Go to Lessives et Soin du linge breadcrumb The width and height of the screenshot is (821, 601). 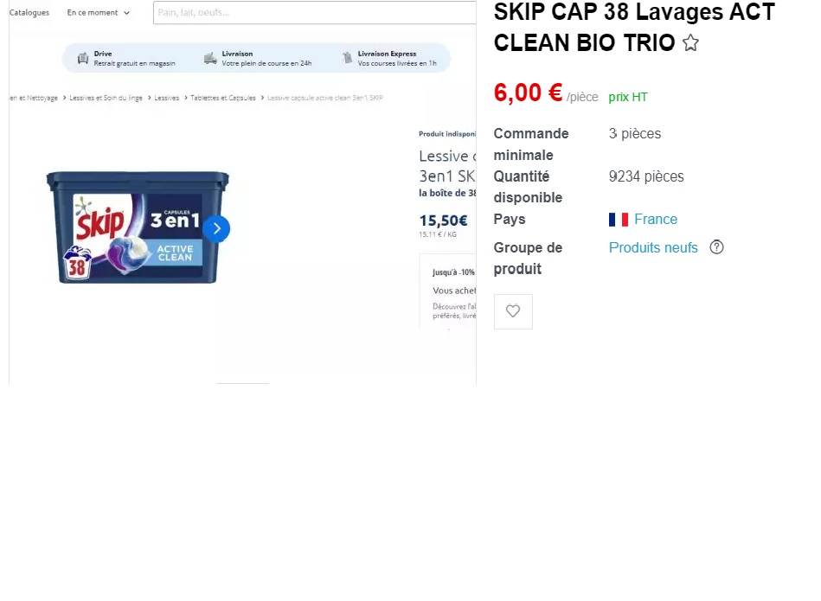tap(106, 98)
